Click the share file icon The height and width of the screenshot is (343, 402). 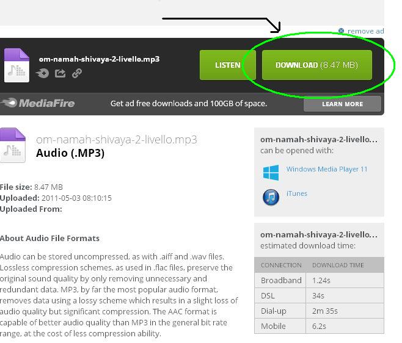[x=60, y=73]
